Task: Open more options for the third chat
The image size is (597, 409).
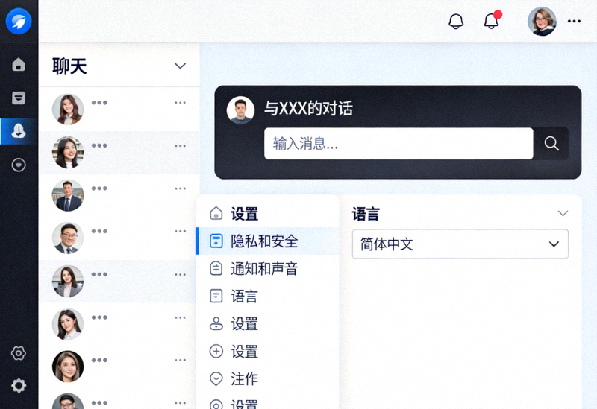Action: (180, 188)
